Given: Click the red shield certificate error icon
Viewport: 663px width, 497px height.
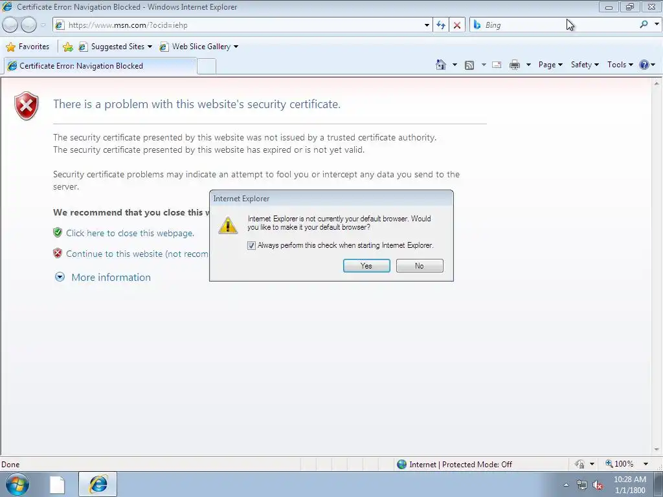Looking at the screenshot, I should tap(26, 105).
